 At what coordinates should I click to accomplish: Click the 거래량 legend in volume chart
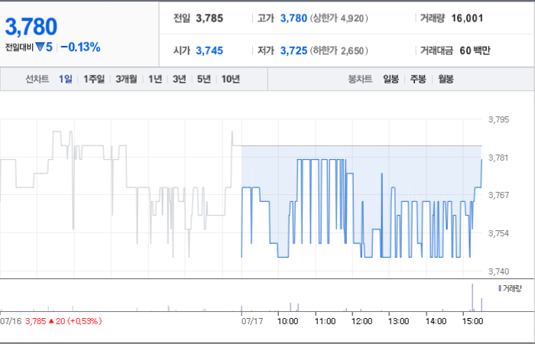pos(510,289)
